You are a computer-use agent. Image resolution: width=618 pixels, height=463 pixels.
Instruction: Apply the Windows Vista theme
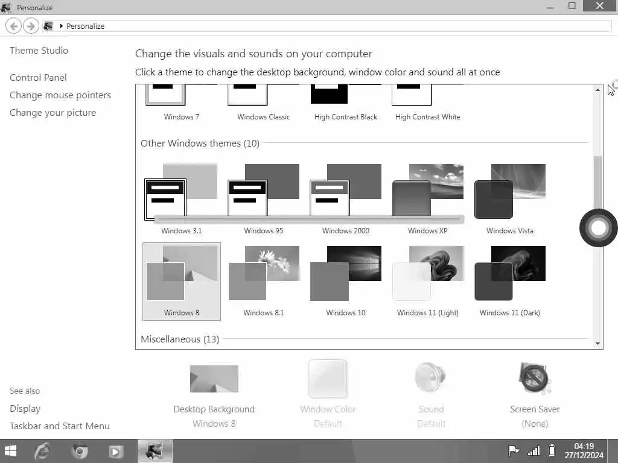coord(509,191)
